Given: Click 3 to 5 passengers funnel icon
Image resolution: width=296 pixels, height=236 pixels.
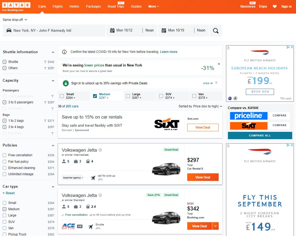Looking at the screenshot, I should click(x=45, y=102).
